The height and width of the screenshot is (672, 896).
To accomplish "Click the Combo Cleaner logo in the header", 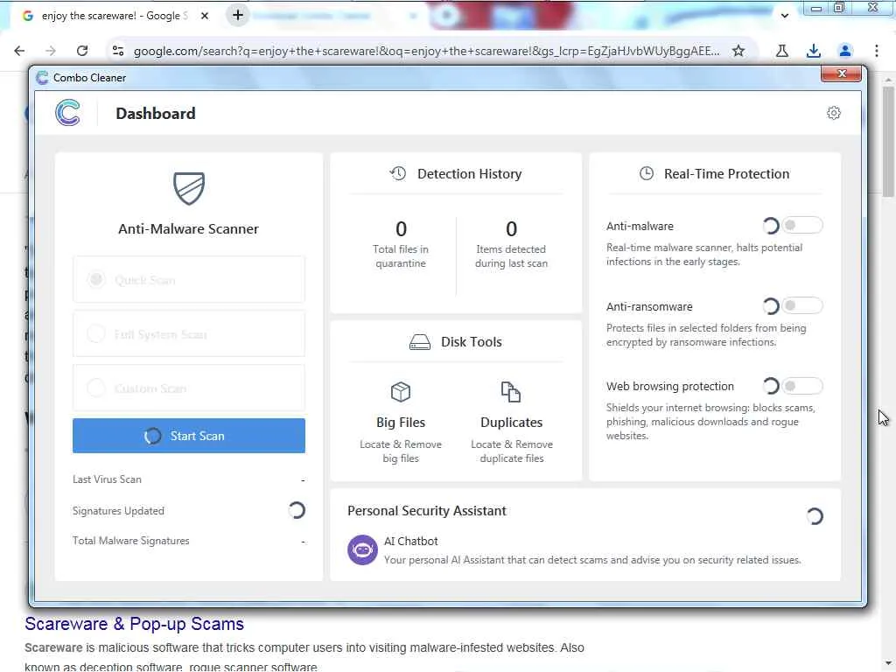I will coord(68,113).
